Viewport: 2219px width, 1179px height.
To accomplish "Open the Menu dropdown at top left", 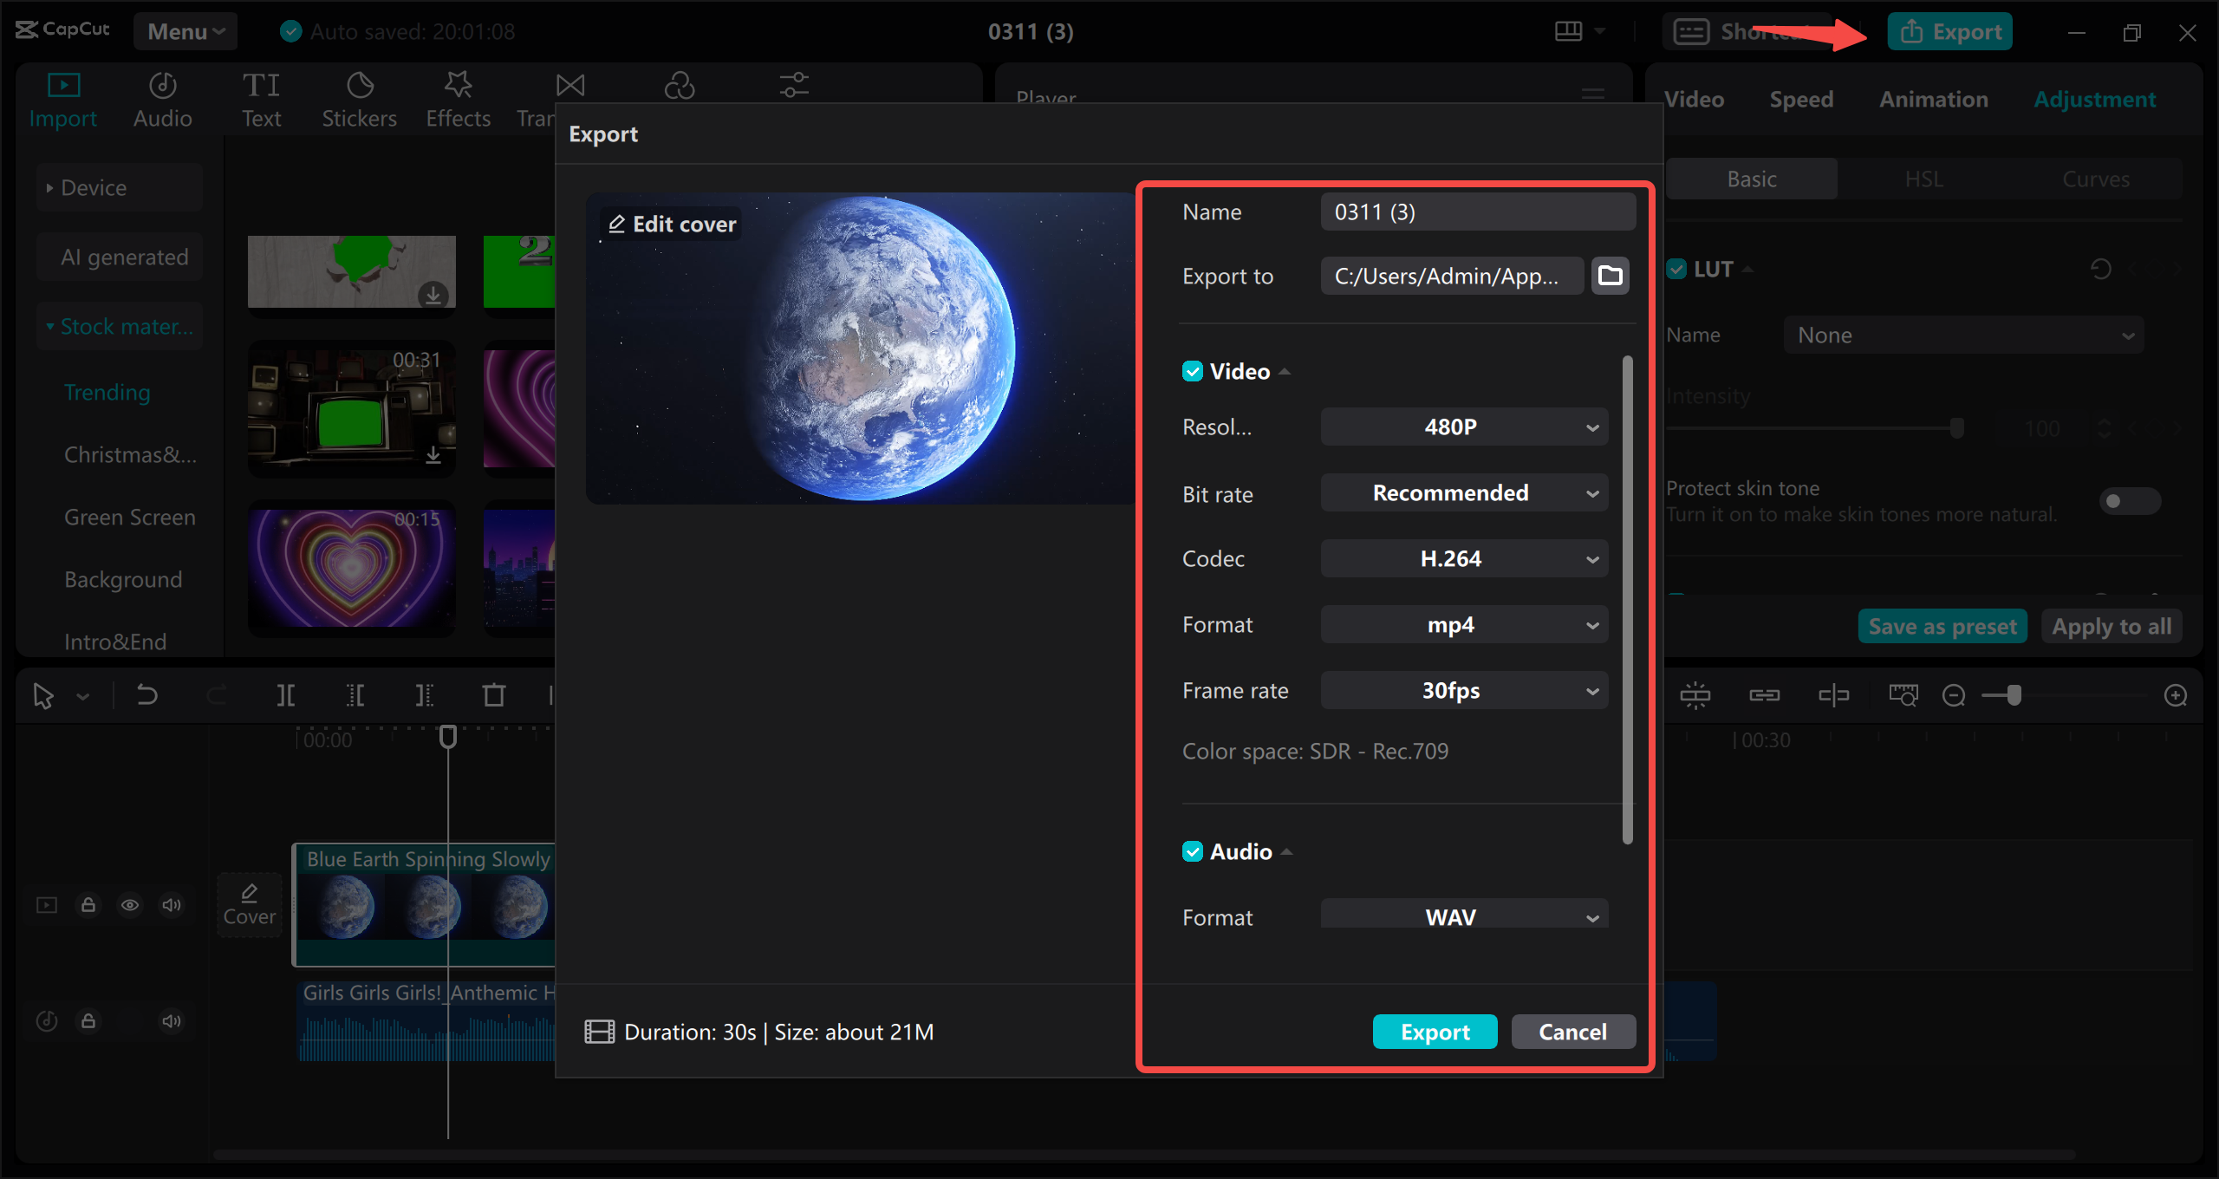I will click(x=185, y=31).
